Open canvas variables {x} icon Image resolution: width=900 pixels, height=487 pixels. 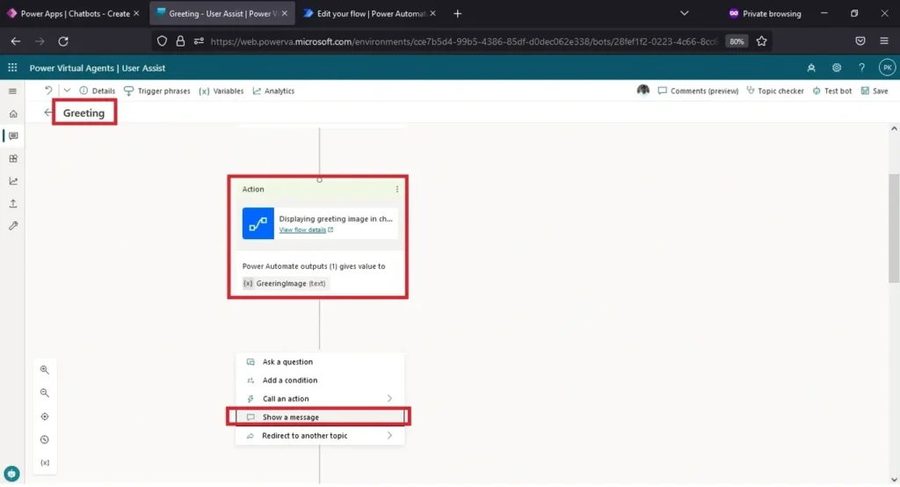click(45, 462)
